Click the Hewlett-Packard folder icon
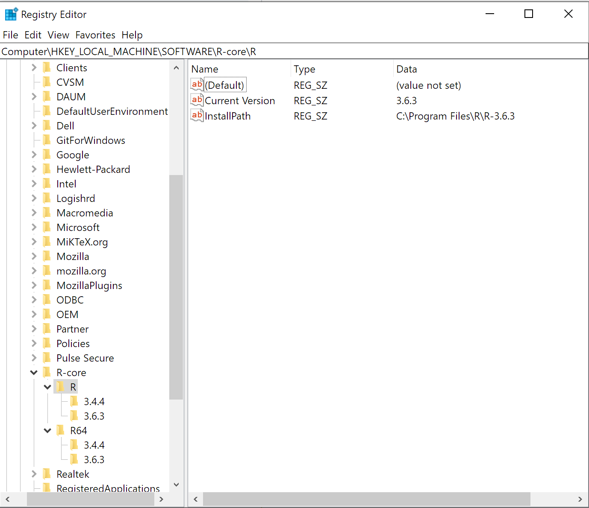 [x=47, y=169]
